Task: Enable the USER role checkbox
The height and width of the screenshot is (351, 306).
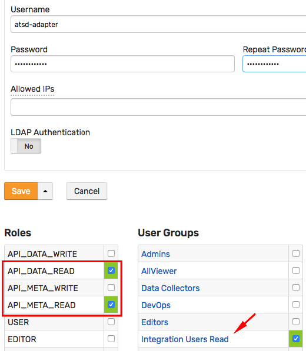Action: click(111, 322)
